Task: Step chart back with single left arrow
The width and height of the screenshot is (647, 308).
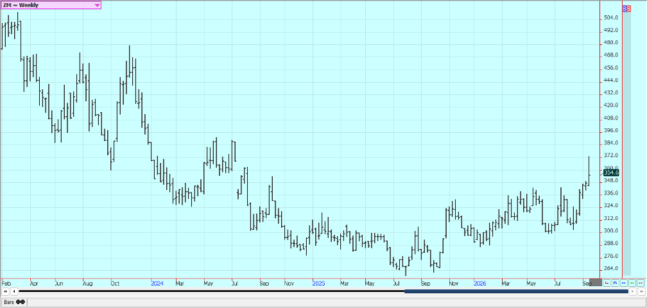Action: coord(14,291)
